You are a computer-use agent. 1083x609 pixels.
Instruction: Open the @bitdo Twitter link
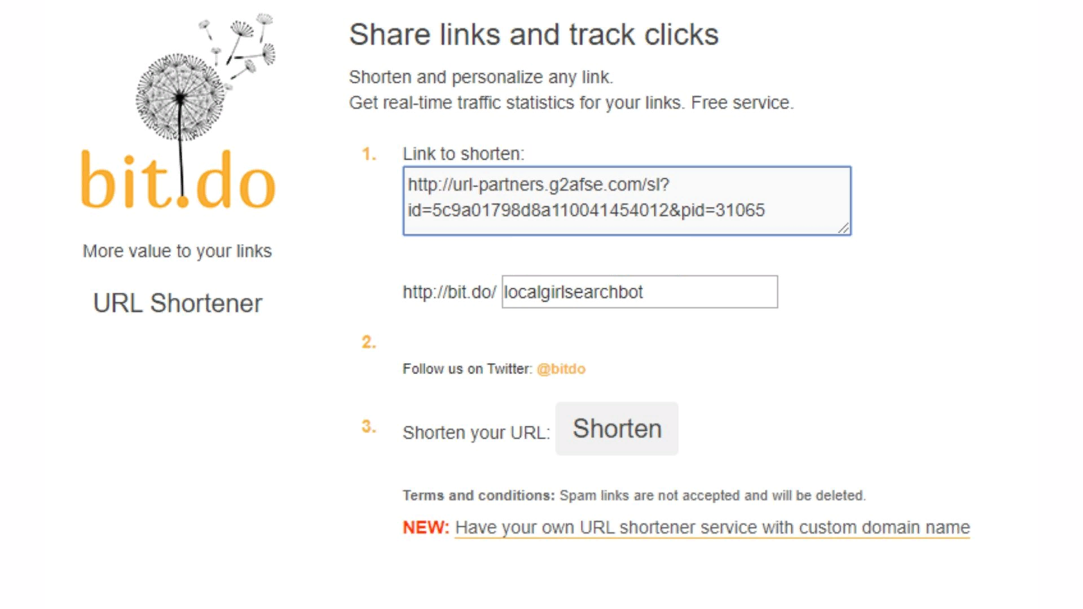click(x=561, y=369)
